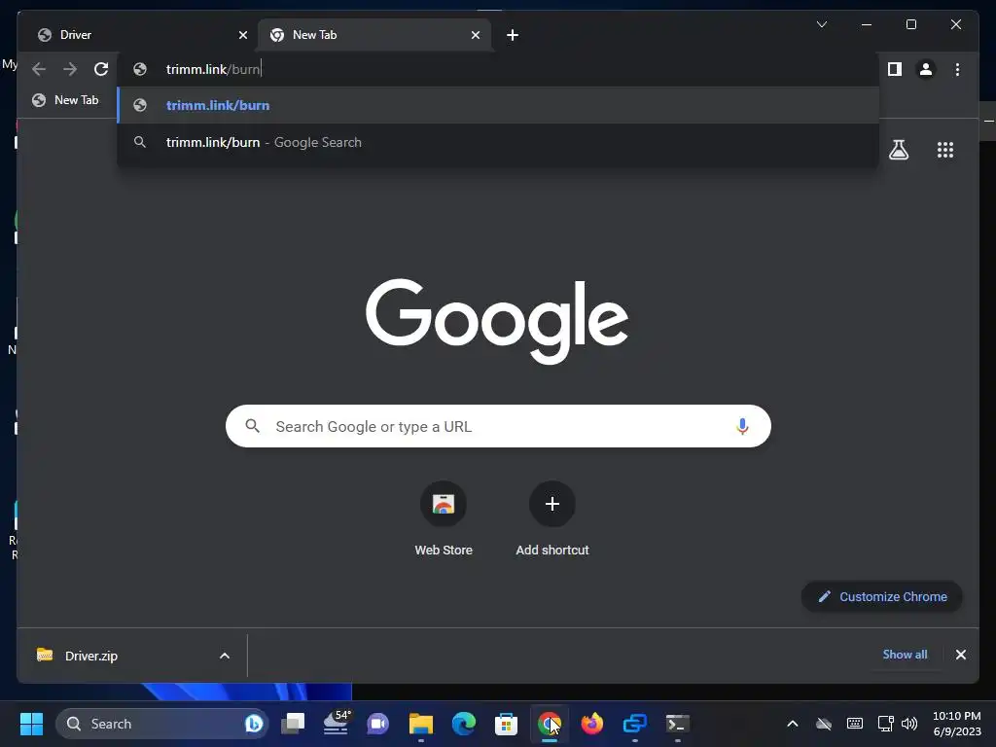Open Task View in taskbar

[293, 724]
